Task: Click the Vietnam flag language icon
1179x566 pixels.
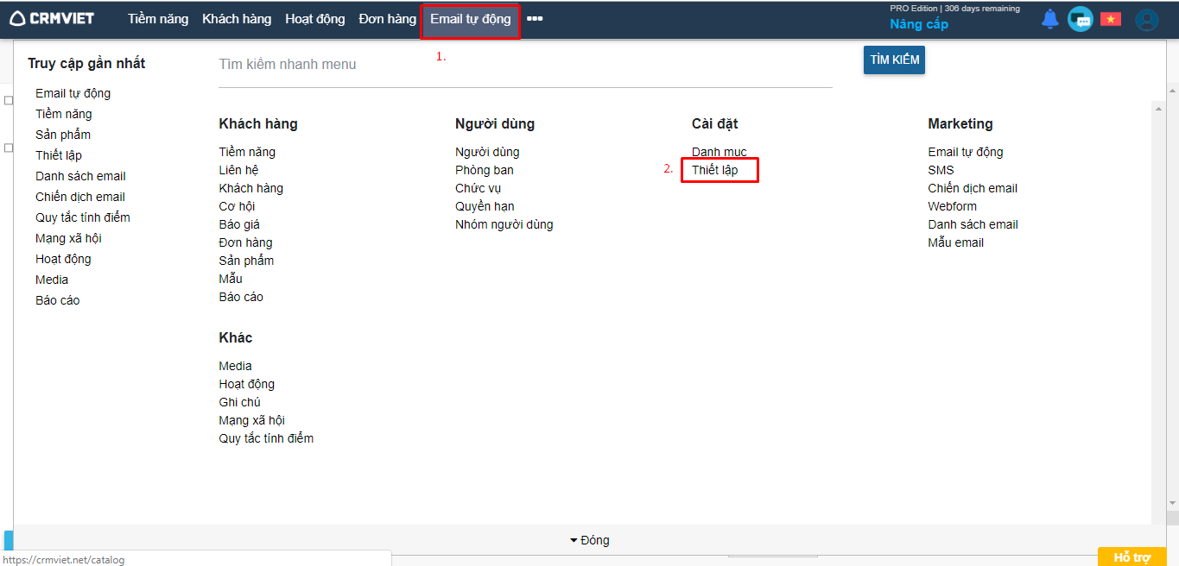Action: point(1110,19)
